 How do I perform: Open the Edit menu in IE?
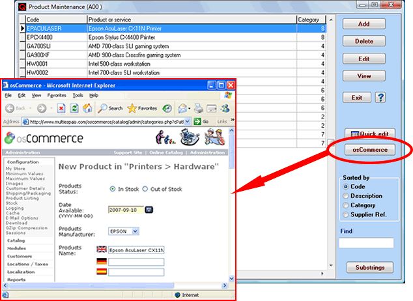(21, 95)
